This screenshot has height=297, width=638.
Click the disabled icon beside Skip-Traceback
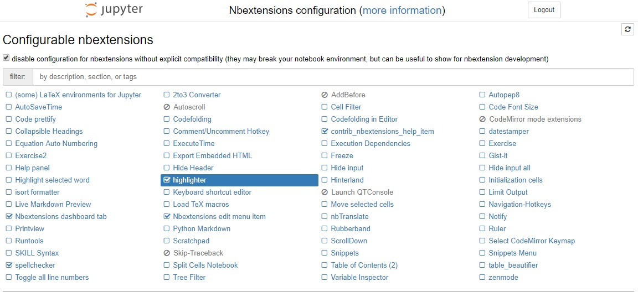pos(167,253)
